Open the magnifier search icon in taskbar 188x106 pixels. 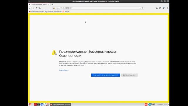pyautogui.click(x=45, y=105)
